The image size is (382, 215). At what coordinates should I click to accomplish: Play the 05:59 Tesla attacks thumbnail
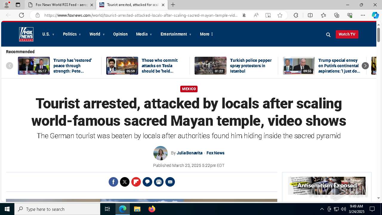click(x=122, y=66)
